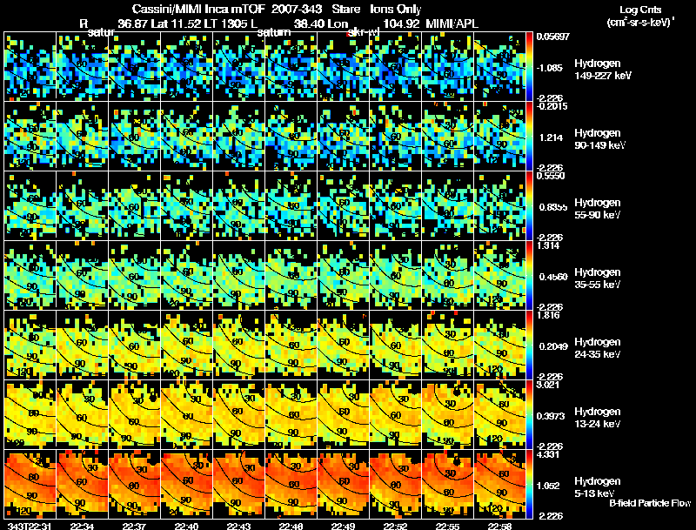Click the 22:37 time axis label

click(x=135, y=526)
